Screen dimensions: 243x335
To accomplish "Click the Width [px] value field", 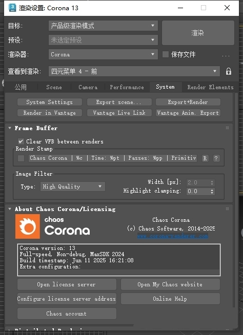I will [x=198, y=182].
